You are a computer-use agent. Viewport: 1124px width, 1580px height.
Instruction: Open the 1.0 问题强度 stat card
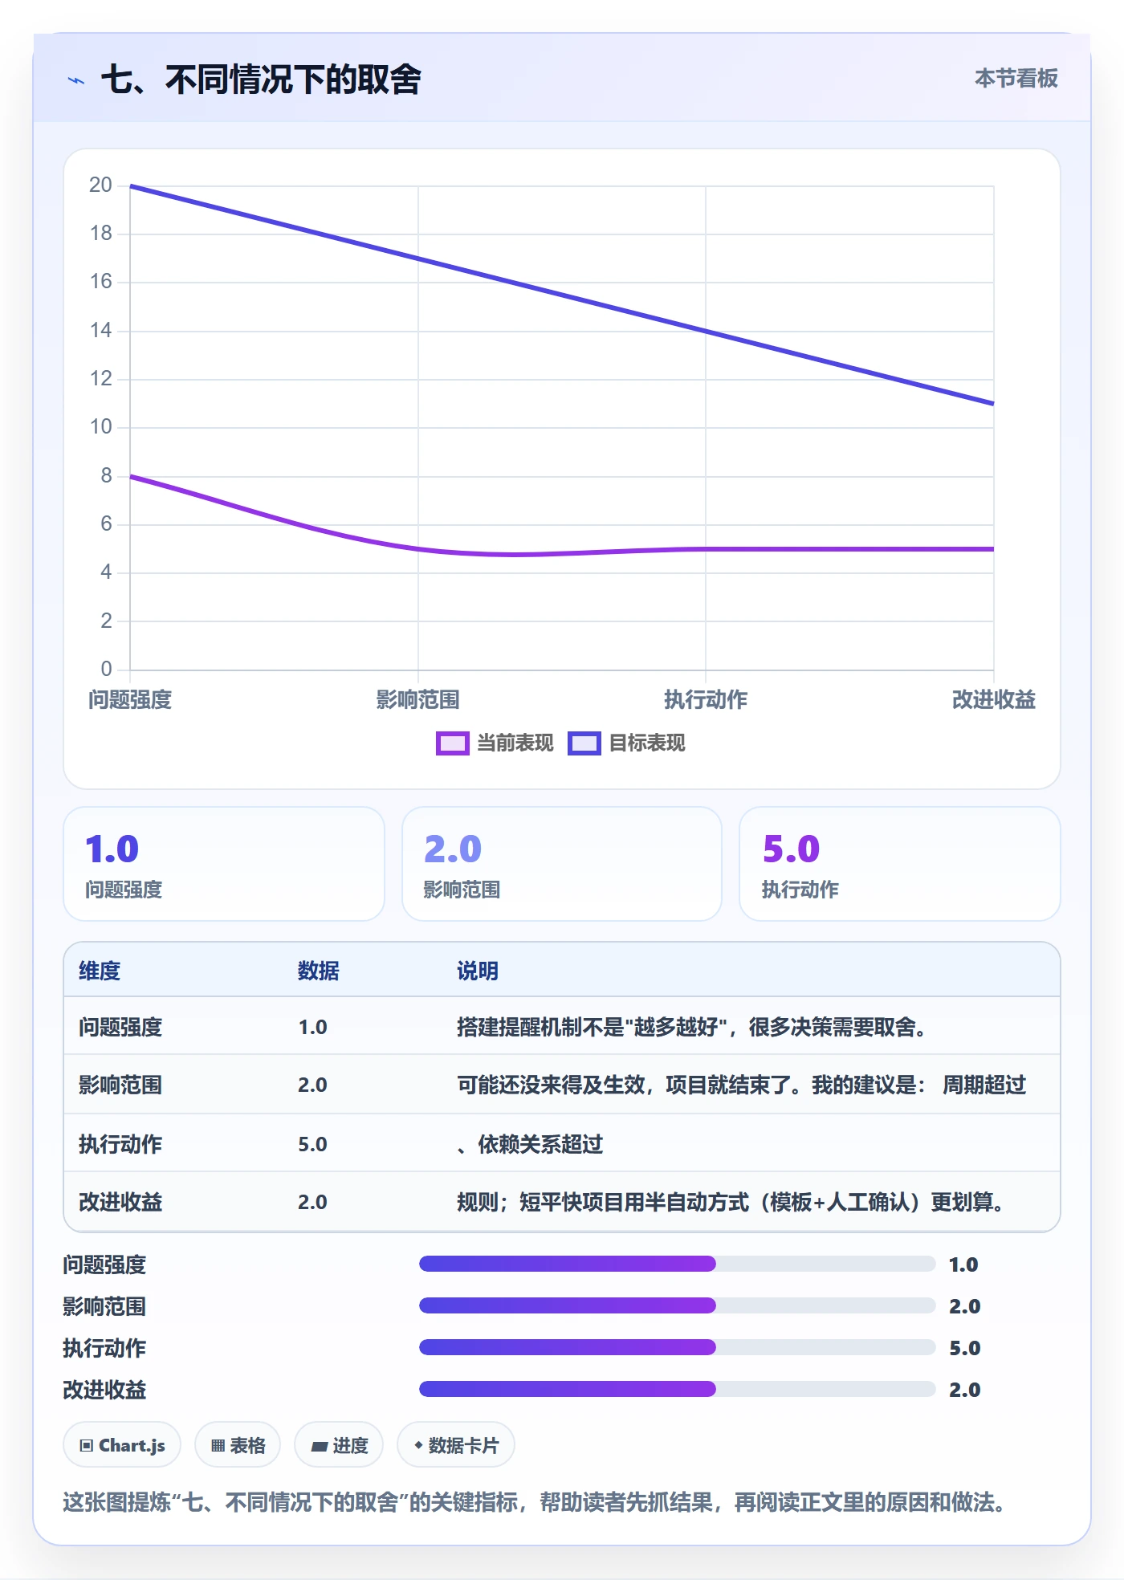coord(224,864)
